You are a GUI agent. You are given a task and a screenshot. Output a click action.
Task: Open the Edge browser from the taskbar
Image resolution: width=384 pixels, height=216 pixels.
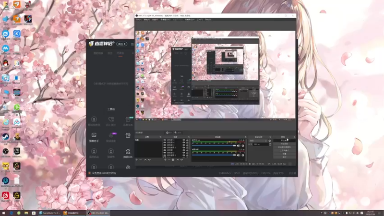coord(11,213)
